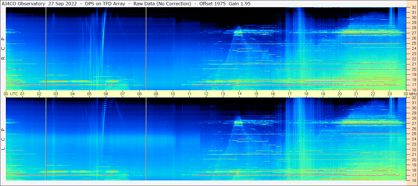Select the 02 hour tick label

39,94
